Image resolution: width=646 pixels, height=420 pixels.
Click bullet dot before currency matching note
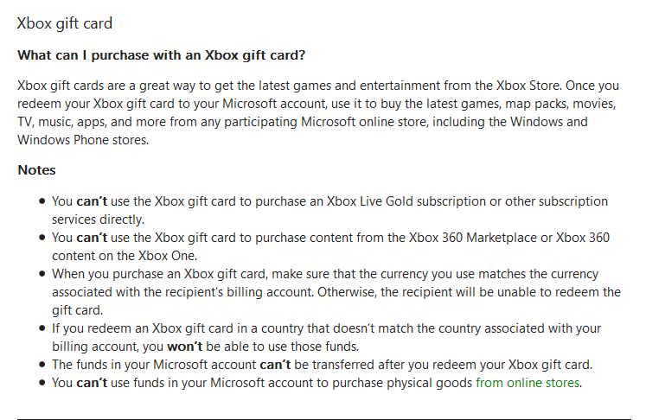click(42, 274)
